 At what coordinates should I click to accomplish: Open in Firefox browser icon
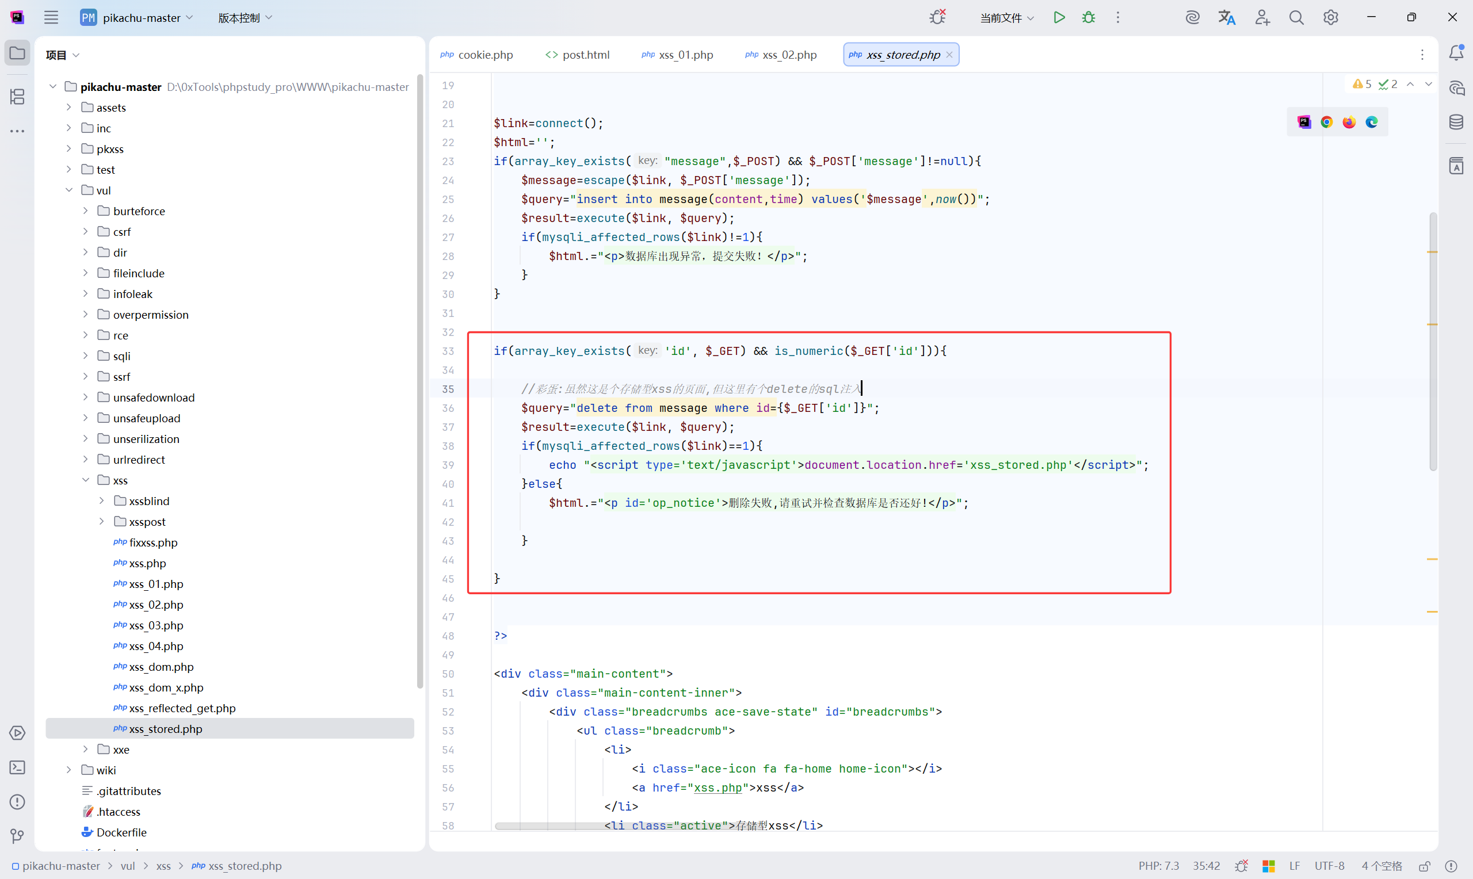tap(1349, 122)
